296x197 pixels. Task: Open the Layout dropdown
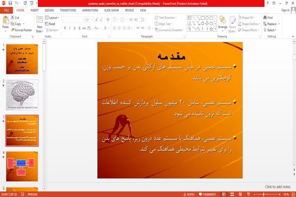click(x=52, y=18)
